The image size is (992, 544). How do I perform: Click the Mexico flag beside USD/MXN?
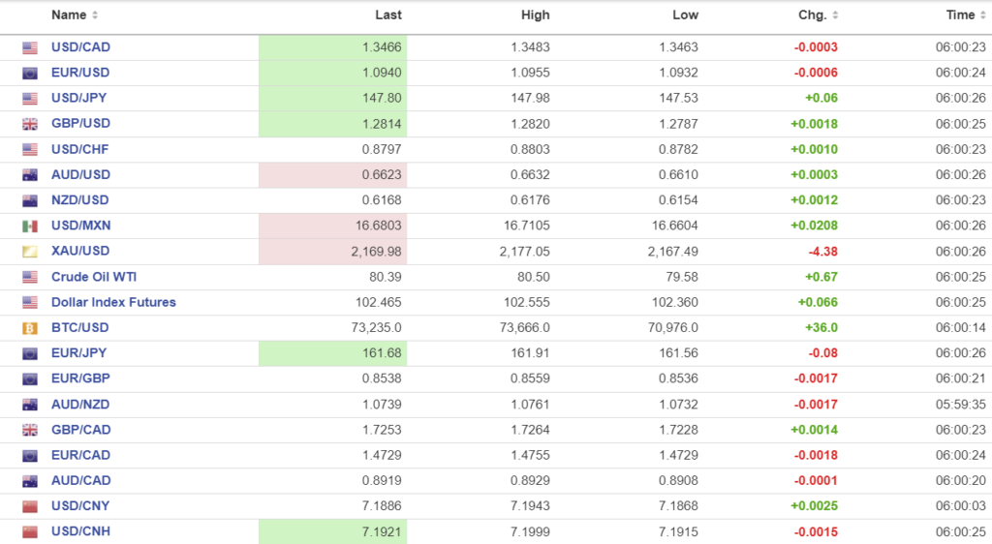[30, 226]
